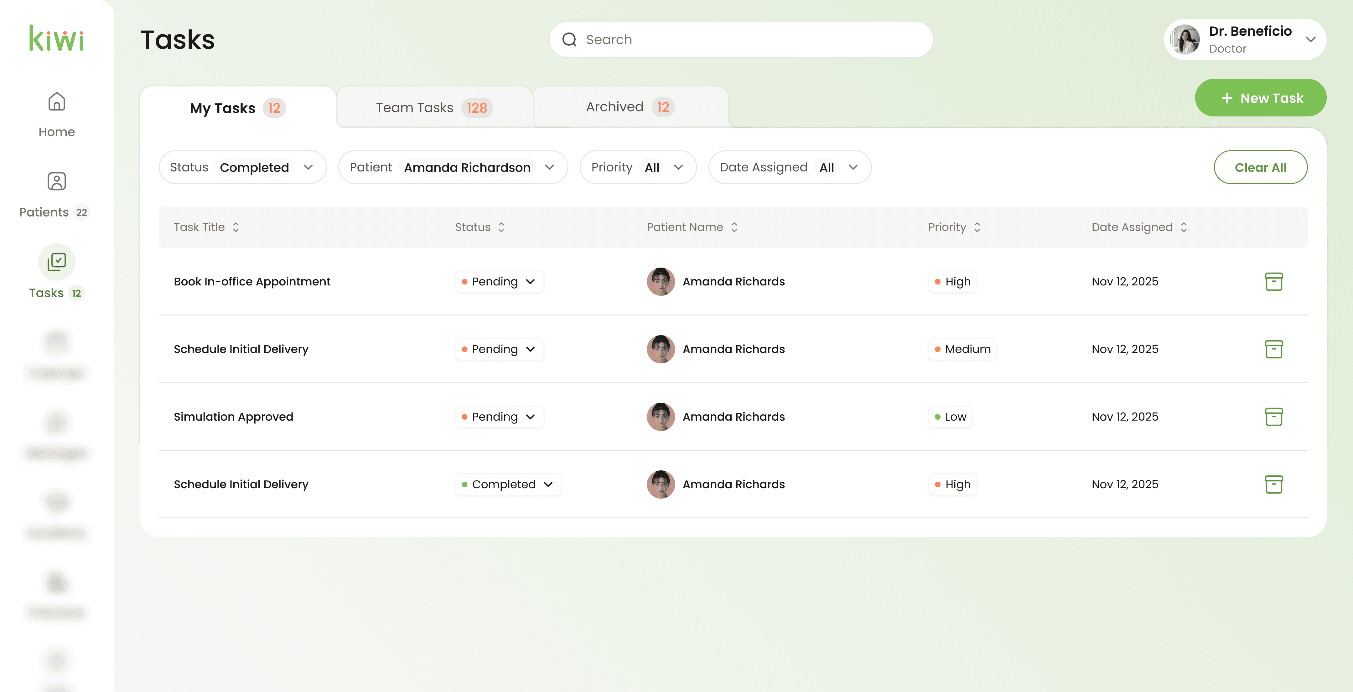Screen dimensions: 1353x692
Task: Archive the Simulation Approved task
Action: 1273,417
